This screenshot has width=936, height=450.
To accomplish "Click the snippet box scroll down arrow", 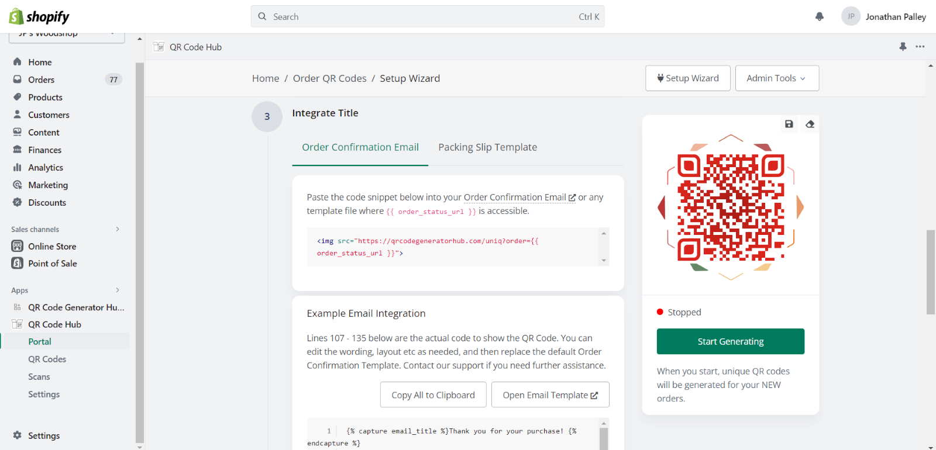I will [604, 261].
